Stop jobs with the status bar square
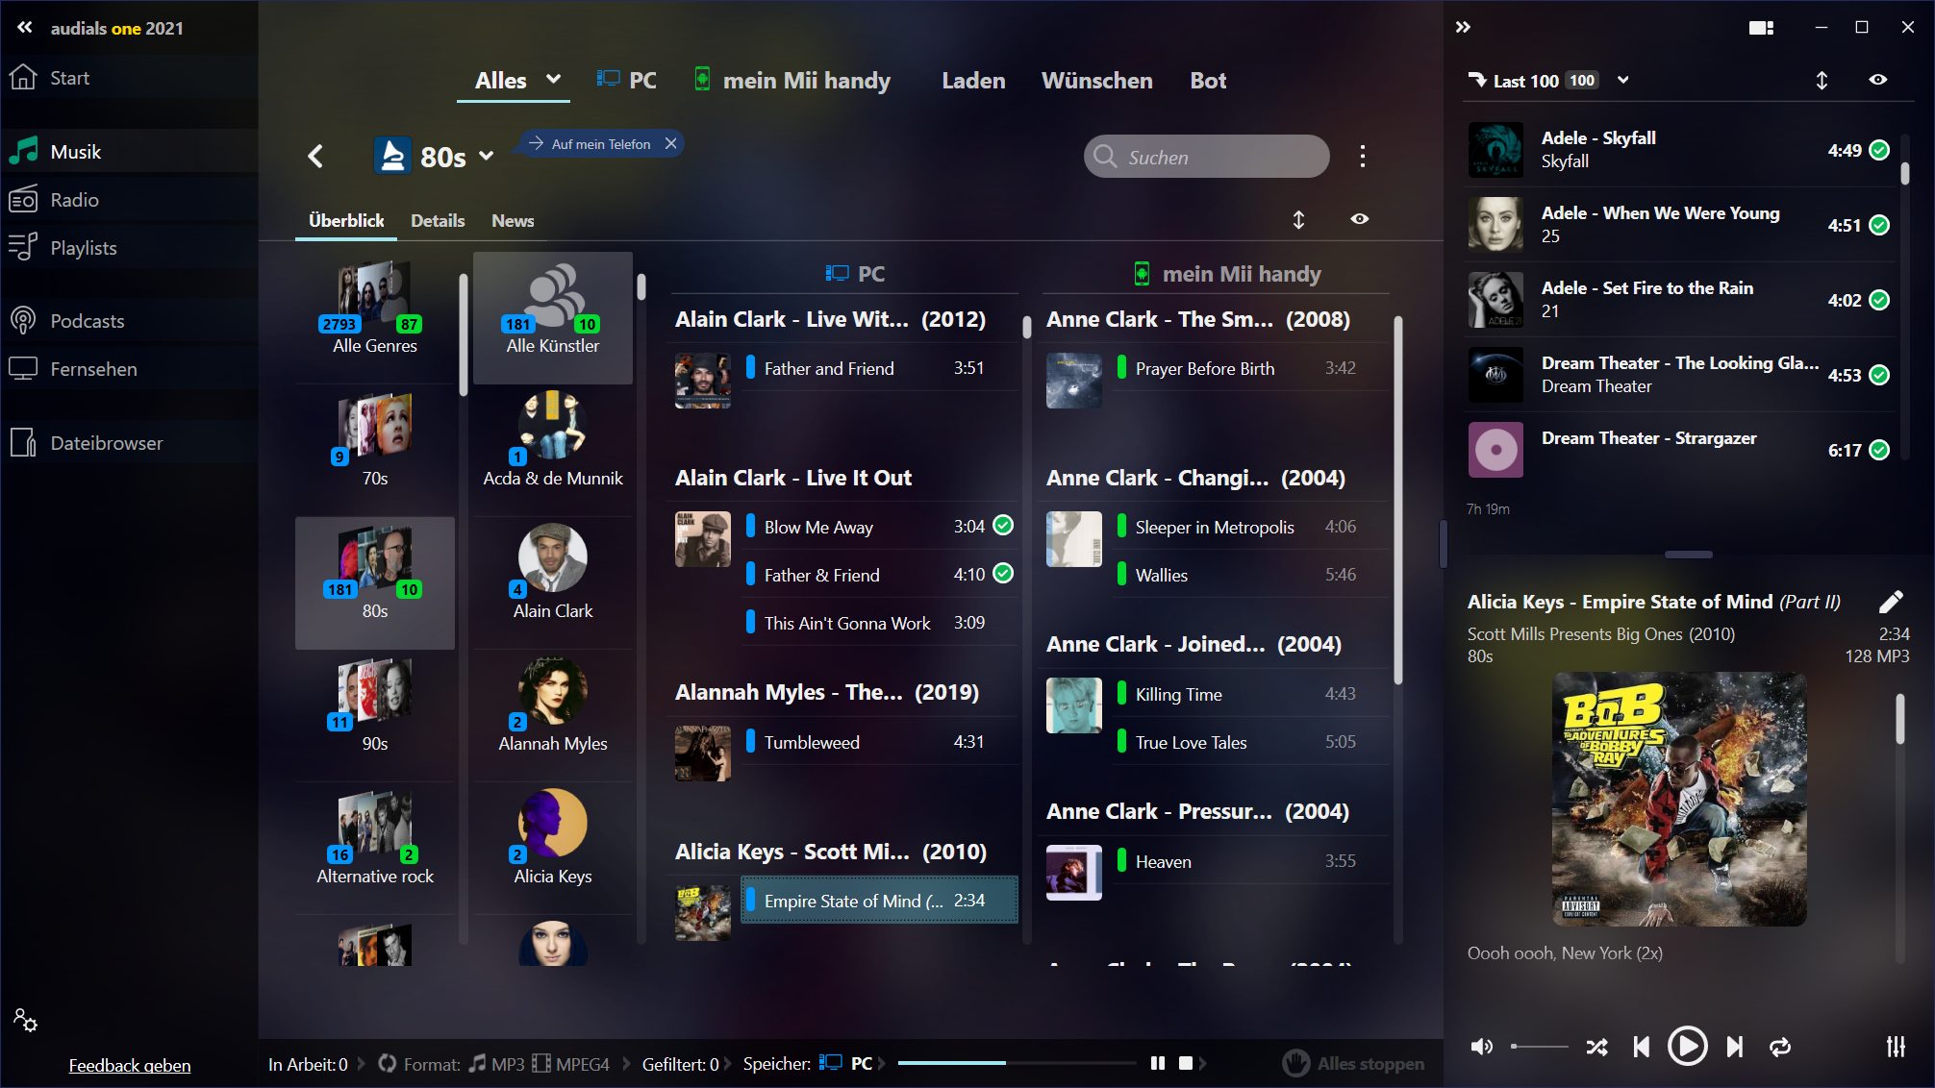This screenshot has width=1935, height=1088. (1186, 1063)
